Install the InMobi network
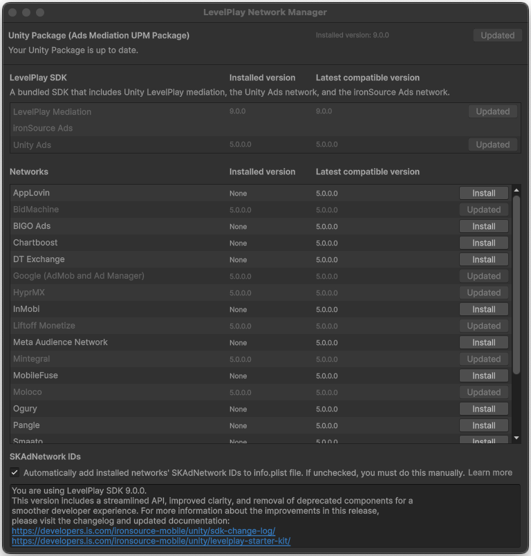Image resolution: width=531 pixels, height=556 pixels. click(x=483, y=309)
